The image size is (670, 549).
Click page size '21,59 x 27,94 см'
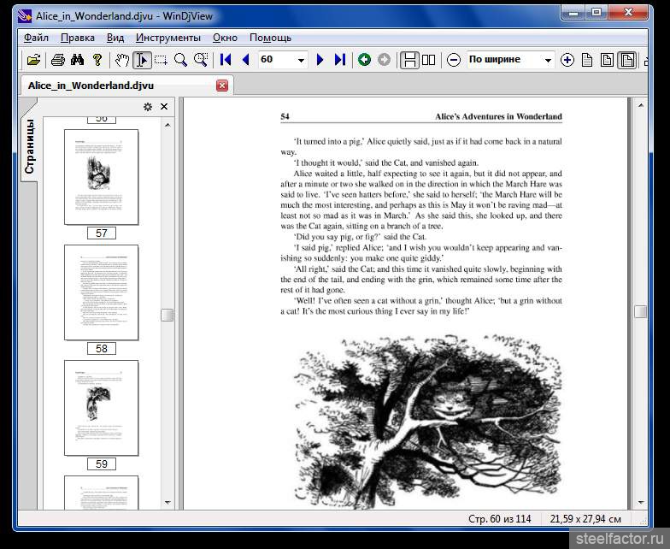585,518
